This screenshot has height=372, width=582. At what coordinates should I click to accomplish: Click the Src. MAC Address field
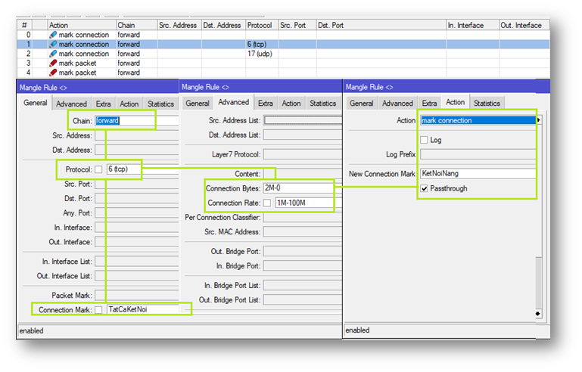click(x=303, y=232)
